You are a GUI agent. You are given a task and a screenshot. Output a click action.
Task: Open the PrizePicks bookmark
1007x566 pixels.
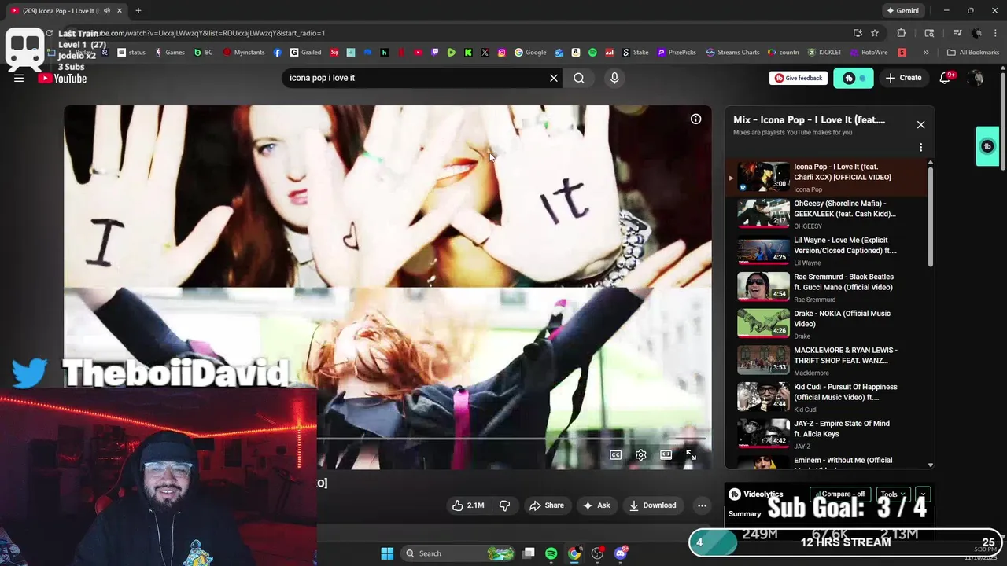(x=677, y=53)
